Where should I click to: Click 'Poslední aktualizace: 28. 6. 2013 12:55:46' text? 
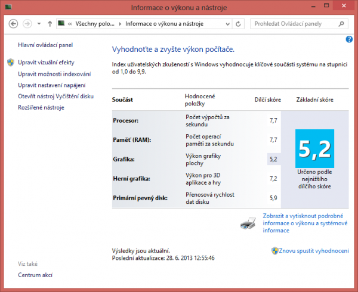coord(163,258)
